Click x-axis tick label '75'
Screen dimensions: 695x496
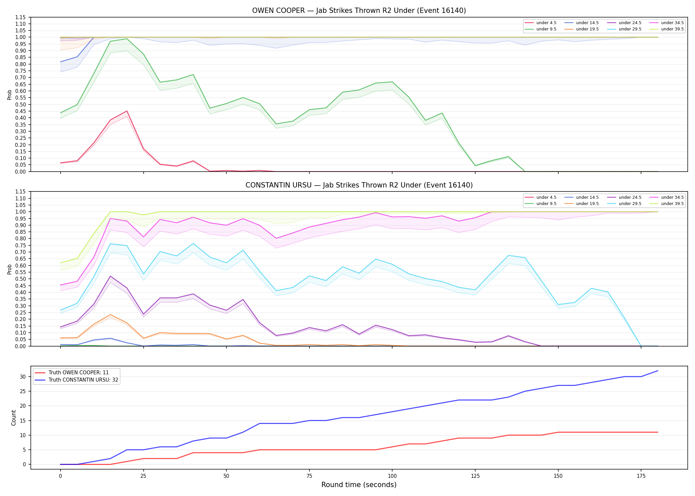tap(309, 476)
